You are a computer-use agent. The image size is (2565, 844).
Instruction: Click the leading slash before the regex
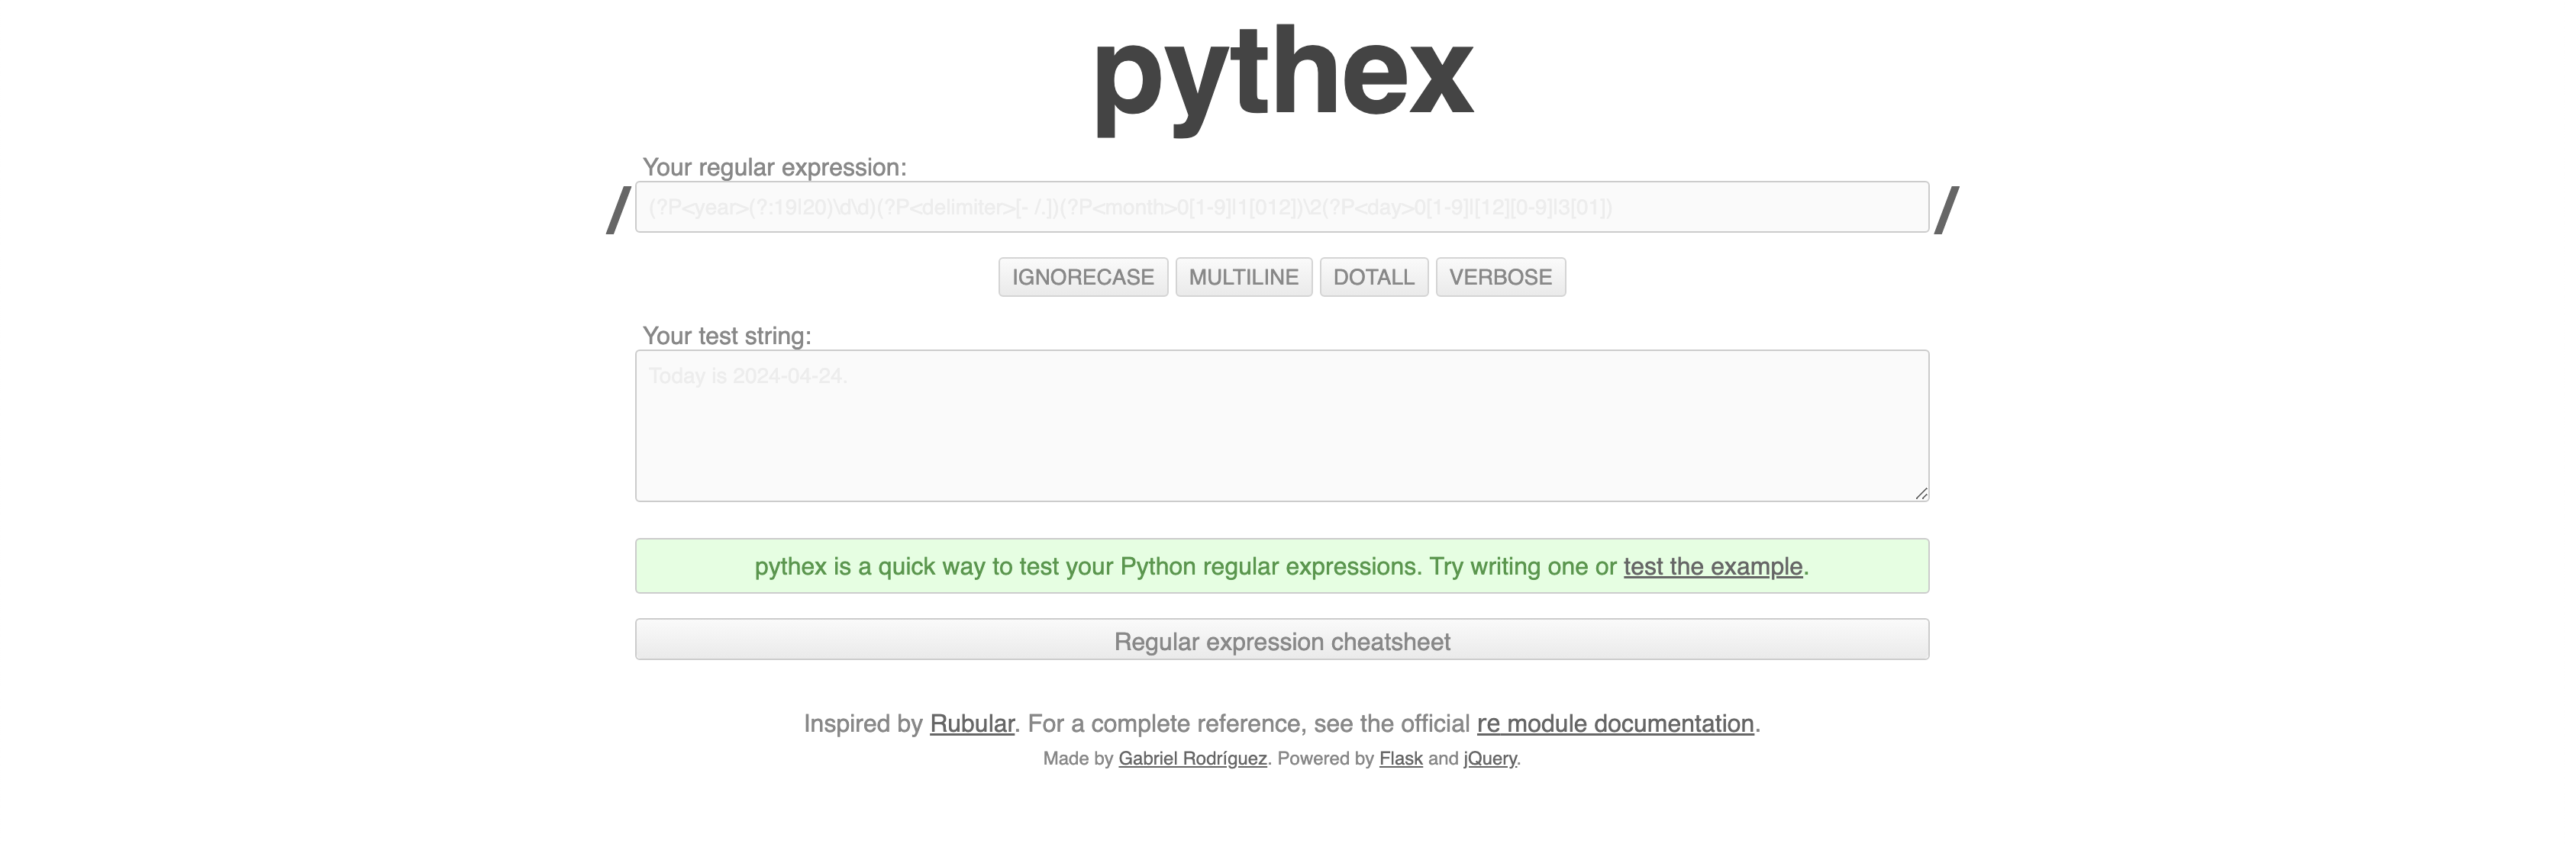point(618,210)
